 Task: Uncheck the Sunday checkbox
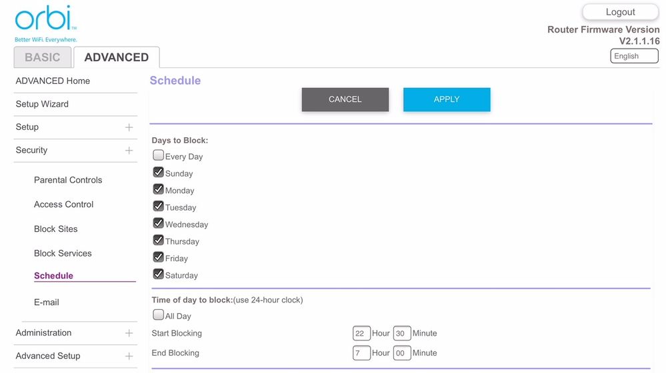159,173
